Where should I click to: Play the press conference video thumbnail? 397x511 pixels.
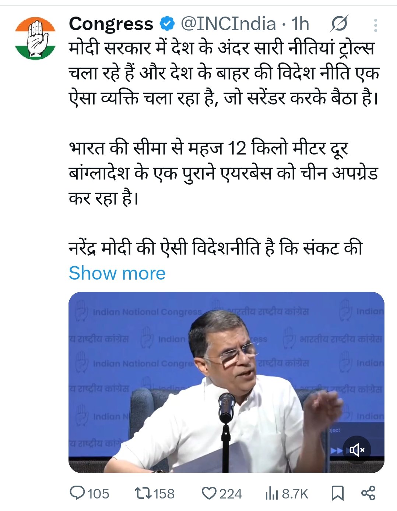point(226,382)
